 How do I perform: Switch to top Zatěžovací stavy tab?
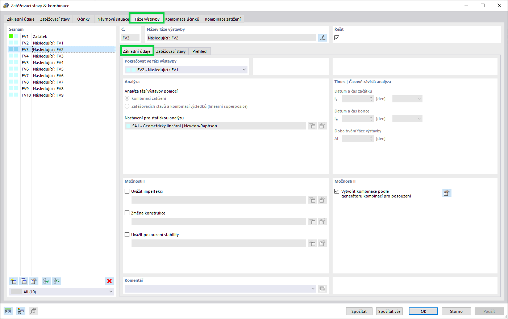point(55,19)
